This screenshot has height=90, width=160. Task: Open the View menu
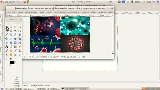click(27, 12)
